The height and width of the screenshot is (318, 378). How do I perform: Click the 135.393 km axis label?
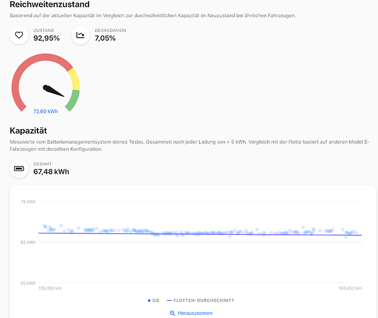[x=50, y=288]
